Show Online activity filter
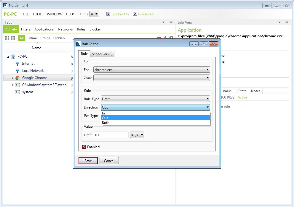The width and height of the screenshot is (294, 207). tap(31, 38)
